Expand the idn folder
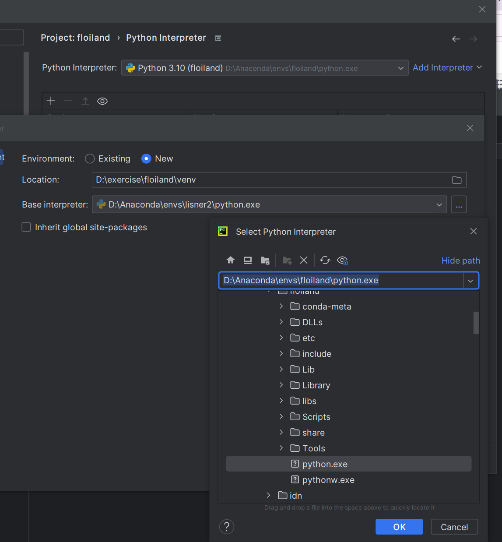Viewport: 502px width, 542px height. coord(268,495)
